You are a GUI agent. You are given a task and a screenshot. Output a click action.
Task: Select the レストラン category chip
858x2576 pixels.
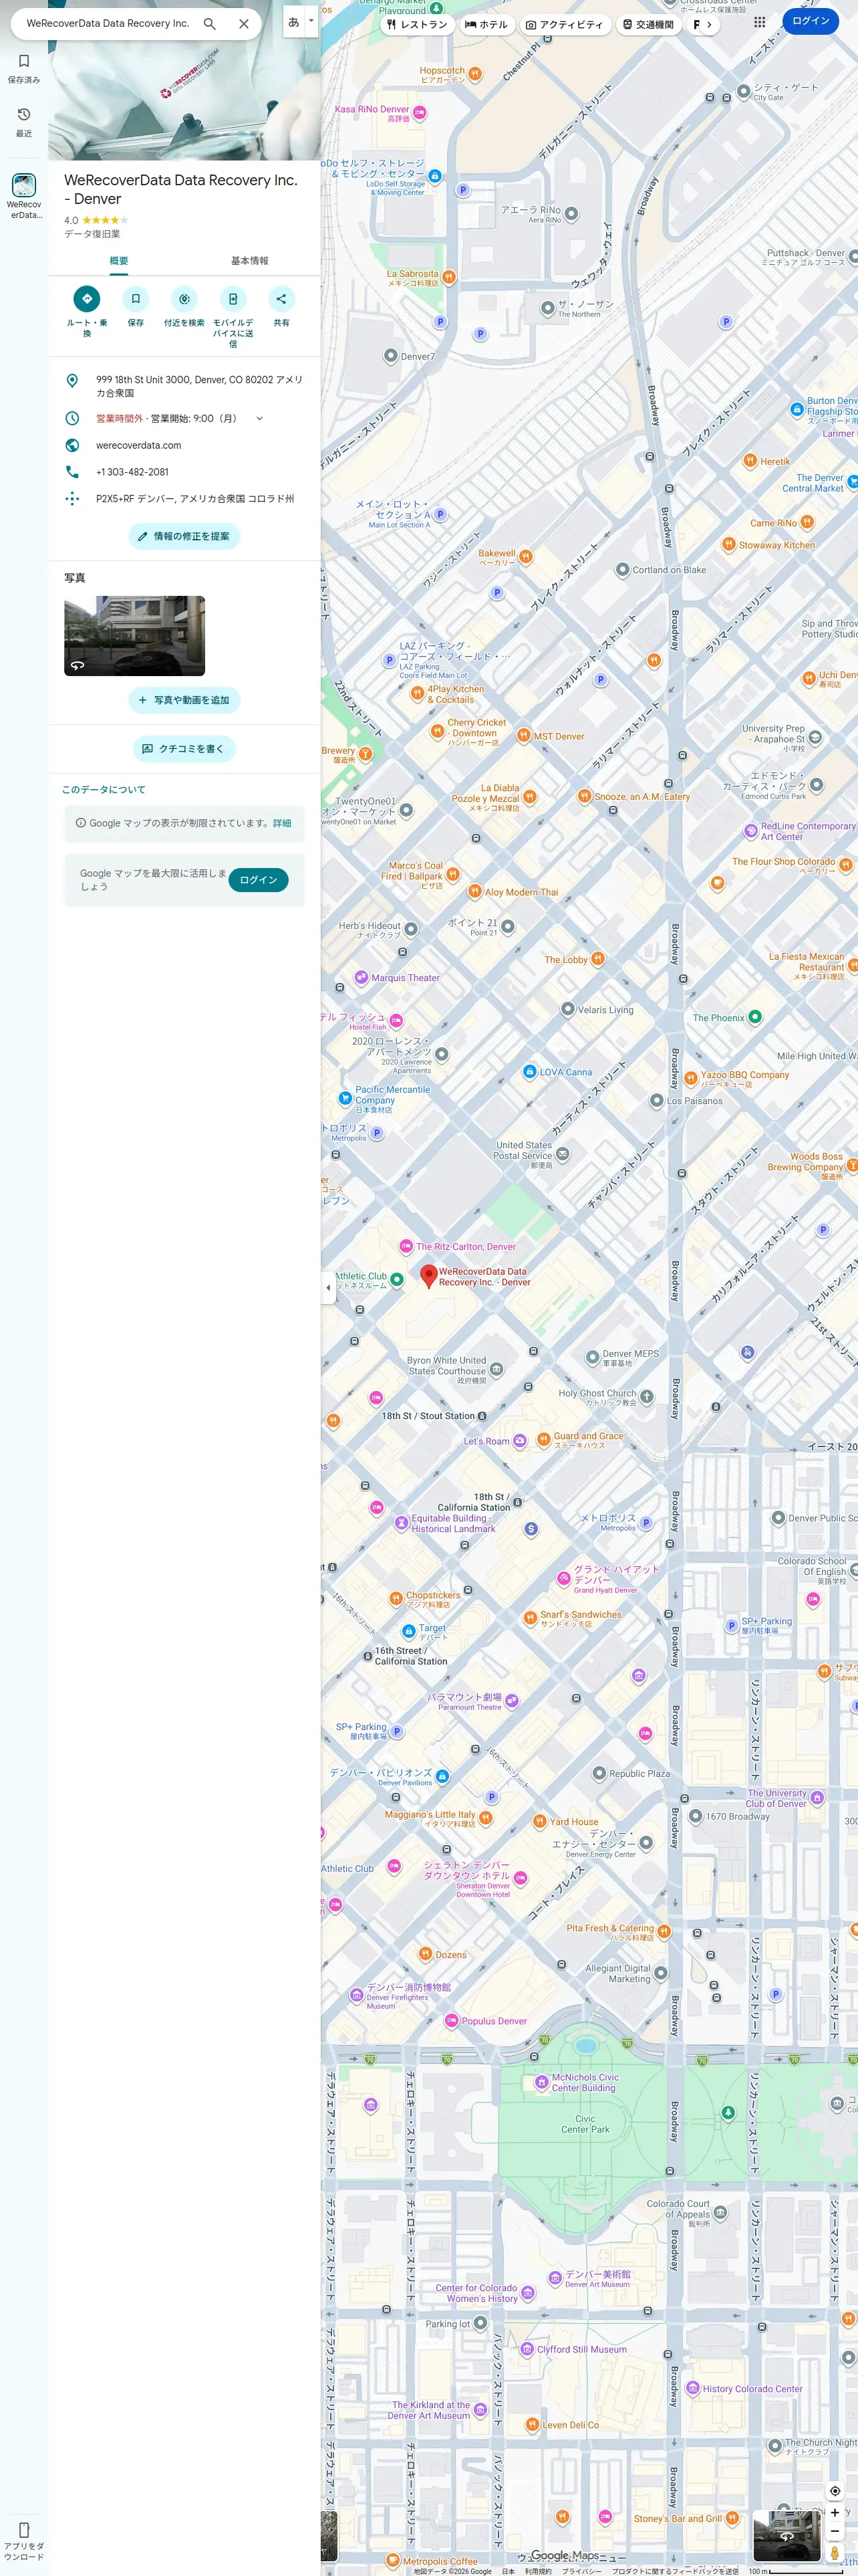418,24
